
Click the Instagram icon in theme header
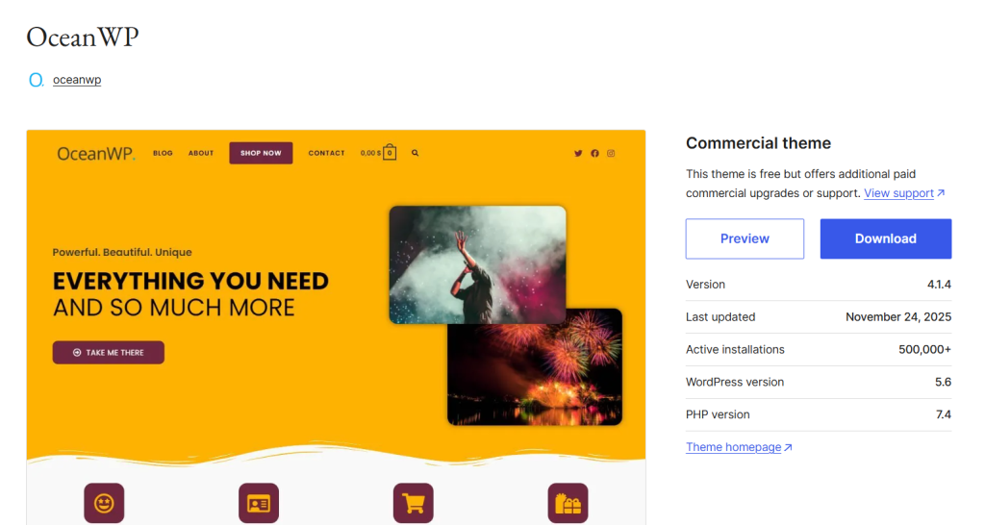[x=610, y=153]
